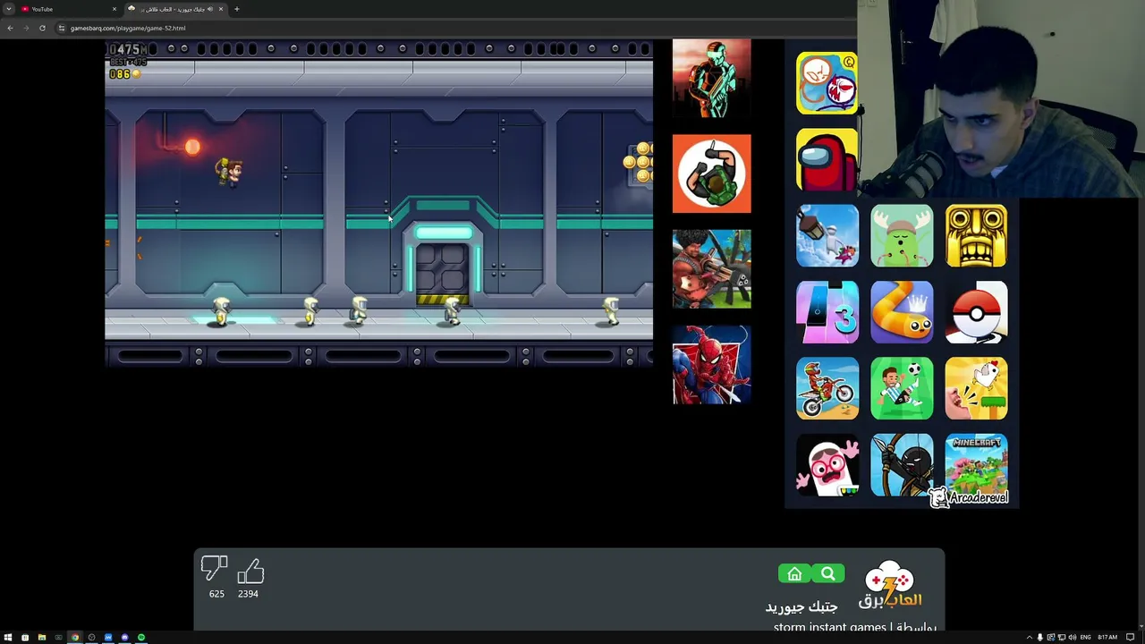This screenshot has width=1145, height=644.
Task: Open File Explorer from the taskbar
Action: point(41,638)
